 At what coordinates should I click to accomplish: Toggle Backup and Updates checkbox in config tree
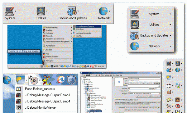[x=86, y=88]
